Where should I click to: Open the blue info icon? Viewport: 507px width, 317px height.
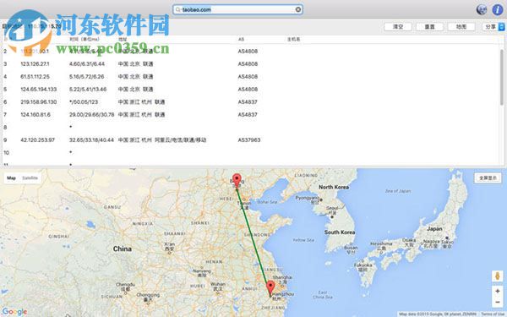tap(498, 9)
